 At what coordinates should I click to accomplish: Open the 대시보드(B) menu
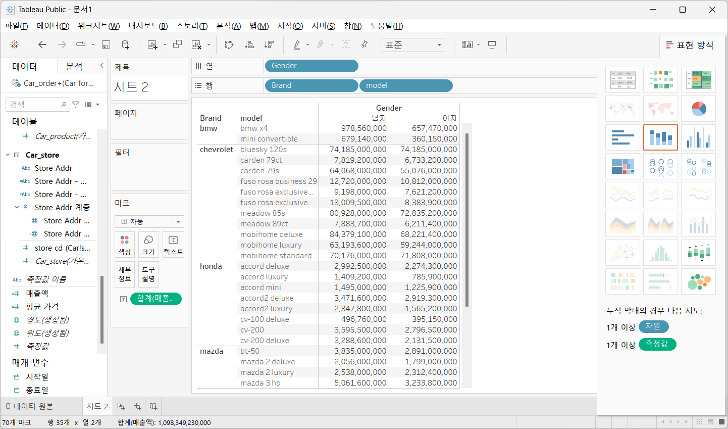point(148,26)
